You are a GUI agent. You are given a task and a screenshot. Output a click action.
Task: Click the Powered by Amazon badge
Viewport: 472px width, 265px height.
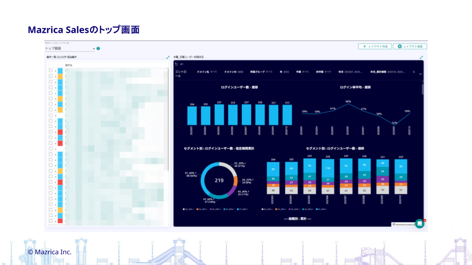pyautogui.click(x=403, y=224)
